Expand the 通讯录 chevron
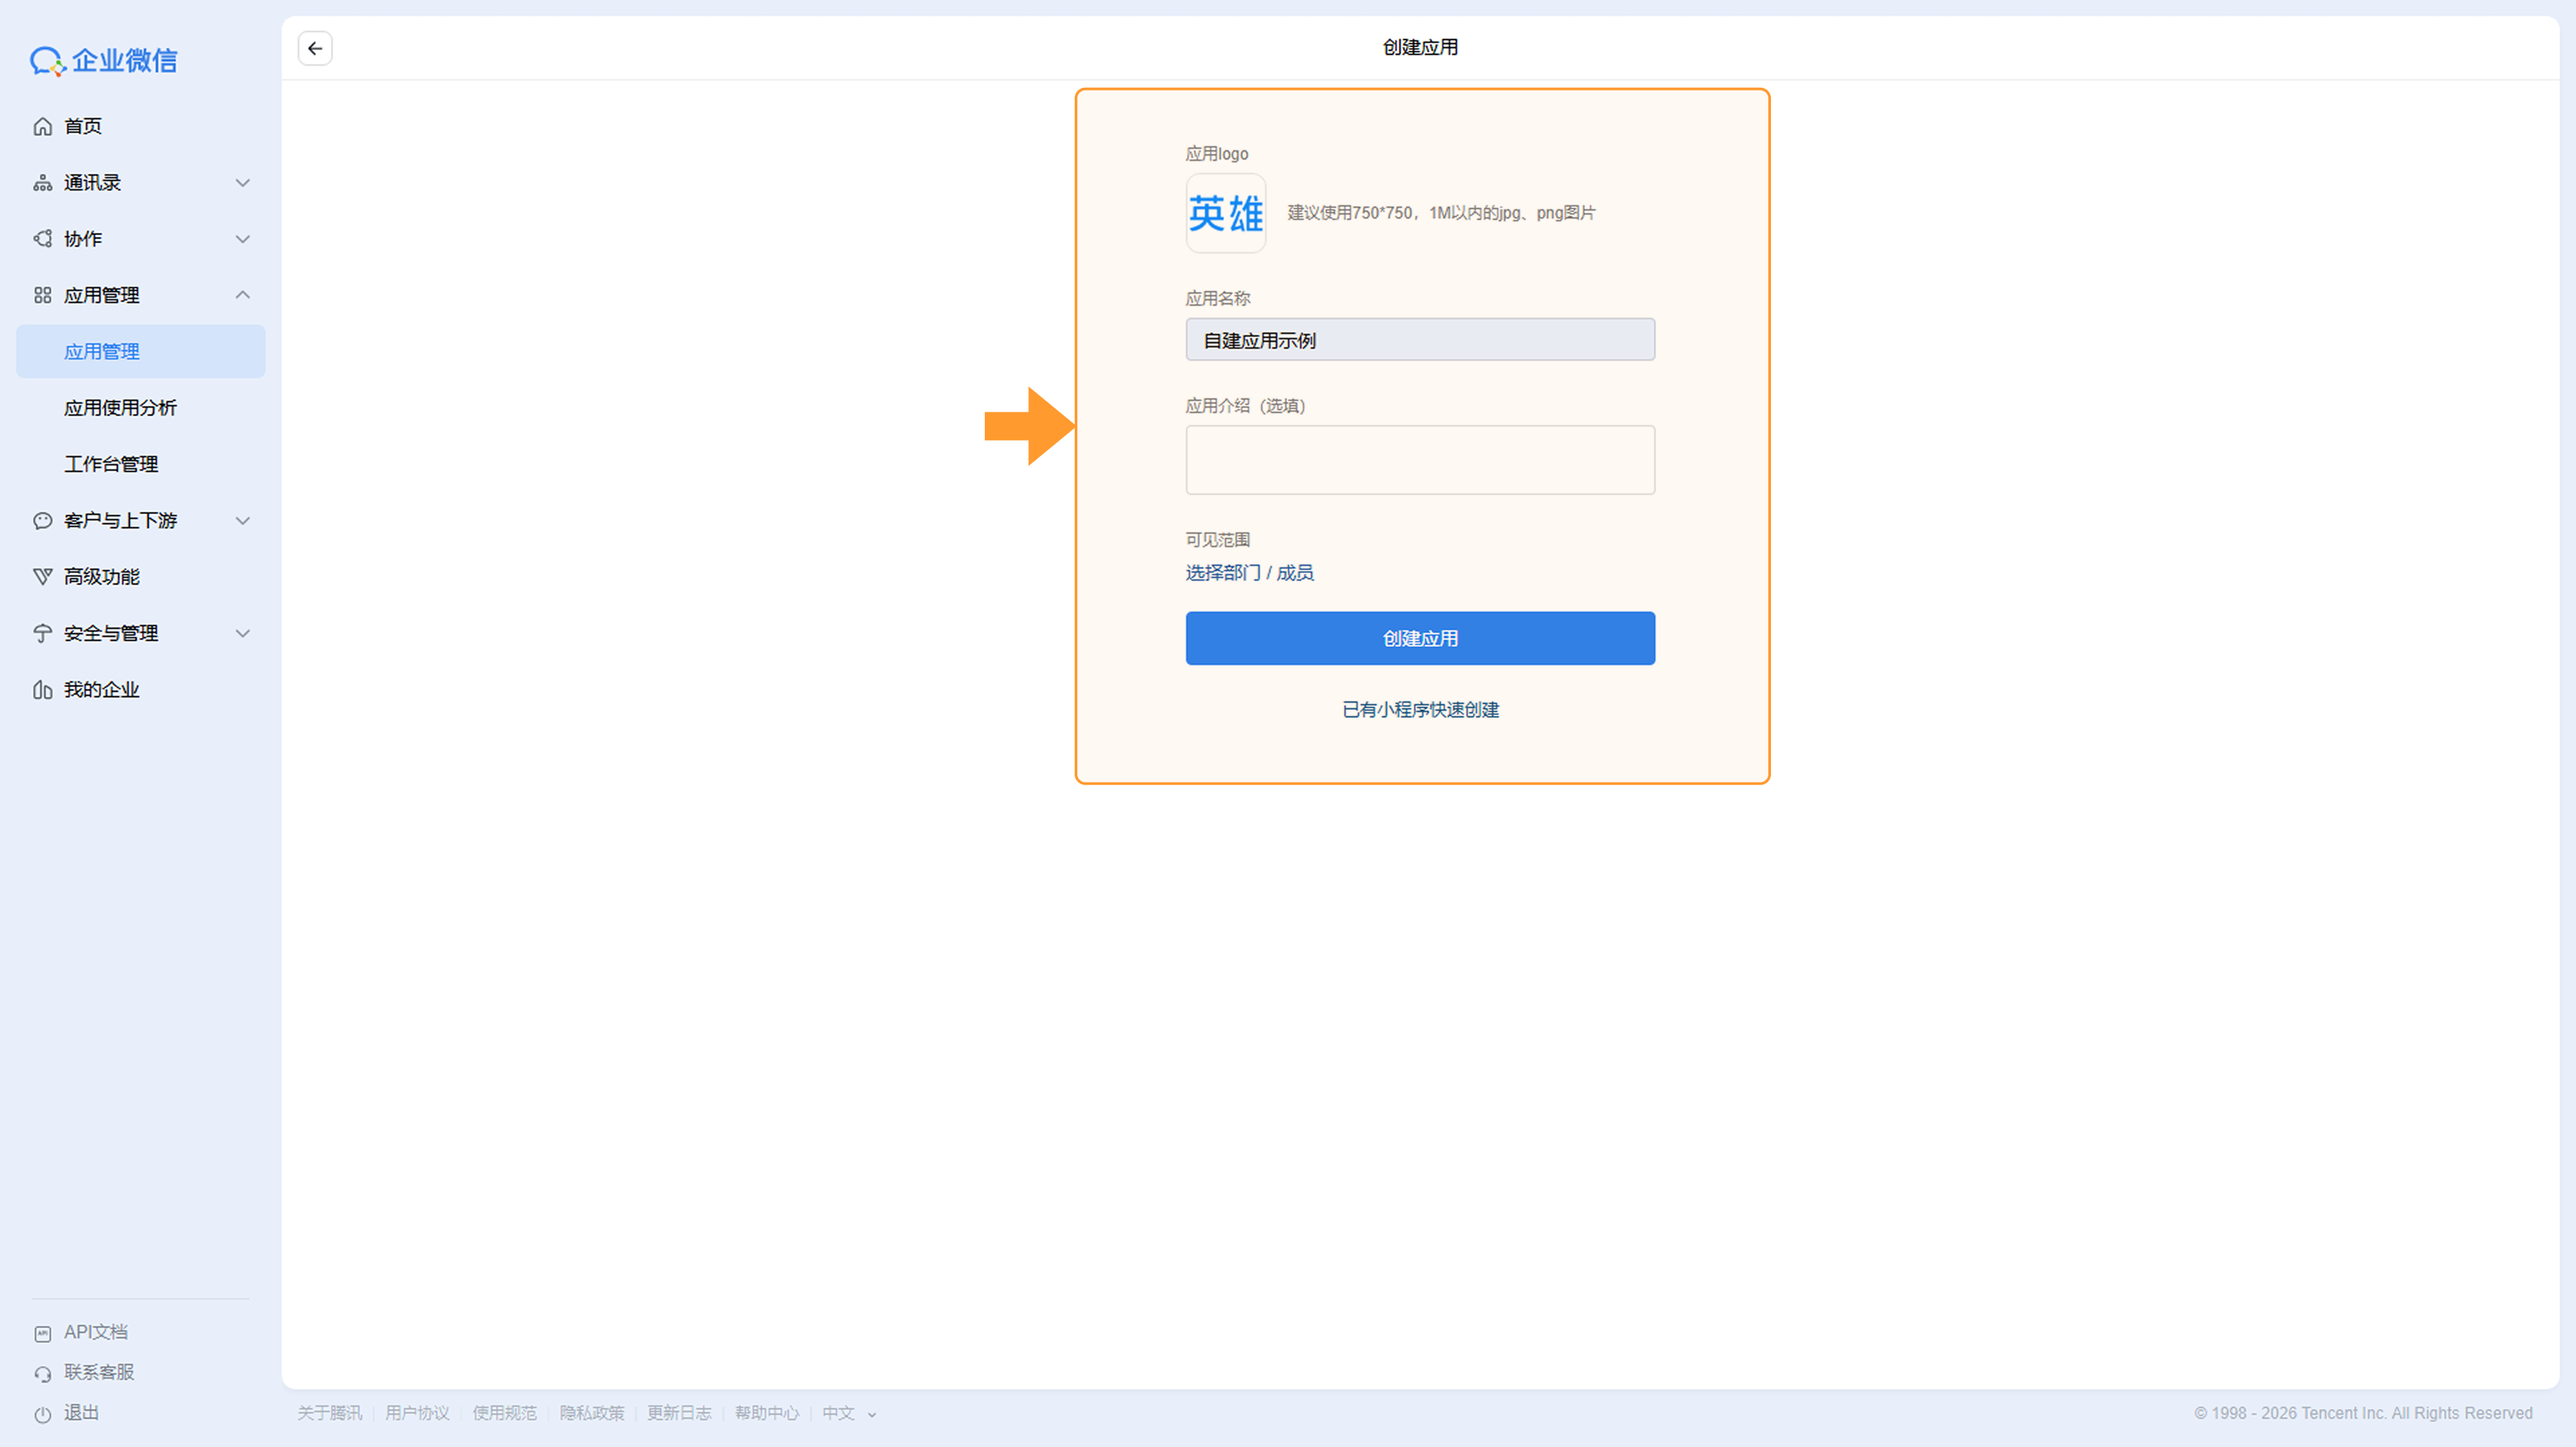Screen dimensions: 2576x1447 pos(242,183)
